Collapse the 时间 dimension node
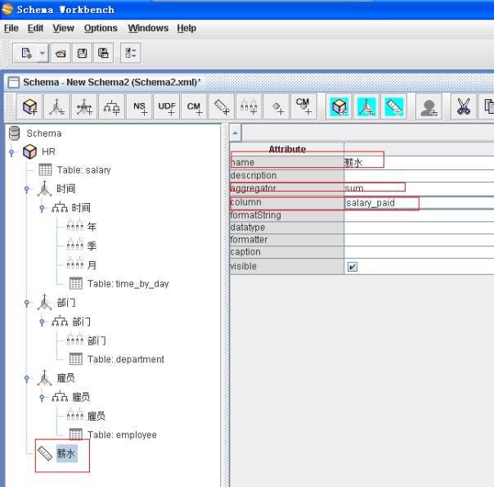The image size is (494, 487). [27, 189]
